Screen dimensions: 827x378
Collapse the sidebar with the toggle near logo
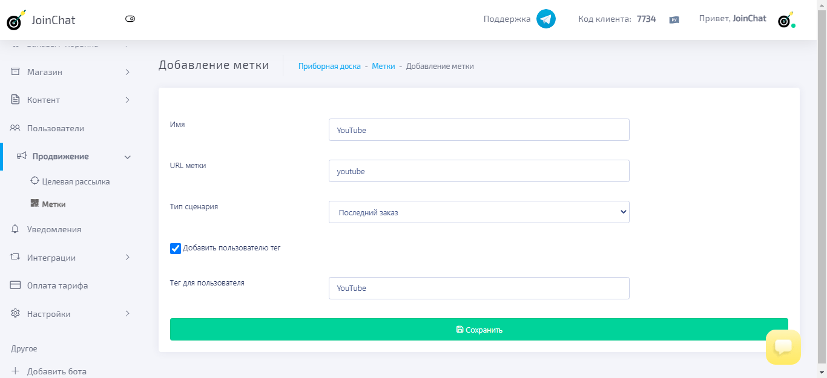click(130, 19)
